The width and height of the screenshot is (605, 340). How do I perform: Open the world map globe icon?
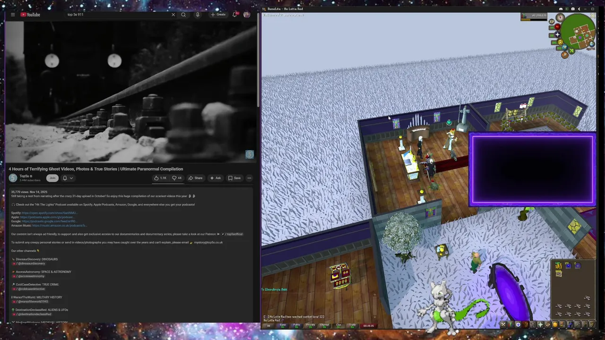point(592,44)
